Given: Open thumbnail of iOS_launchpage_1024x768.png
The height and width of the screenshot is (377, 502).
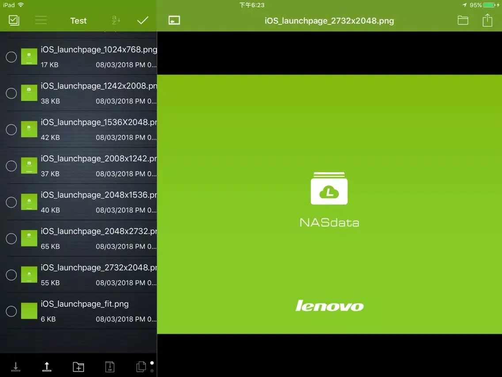Looking at the screenshot, I should pos(29,57).
